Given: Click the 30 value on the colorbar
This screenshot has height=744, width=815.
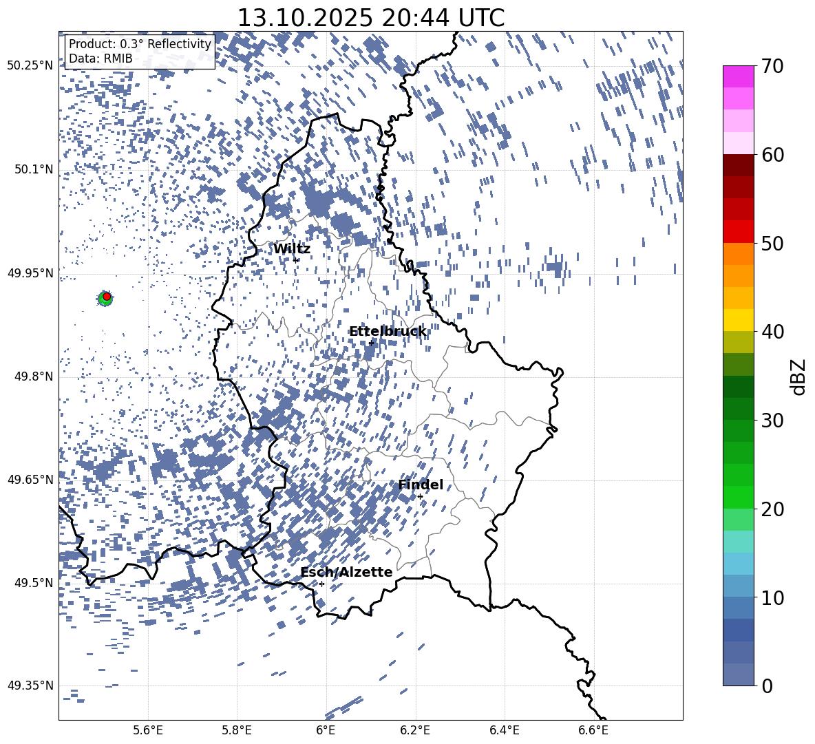Looking at the screenshot, I should (x=772, y=420).
